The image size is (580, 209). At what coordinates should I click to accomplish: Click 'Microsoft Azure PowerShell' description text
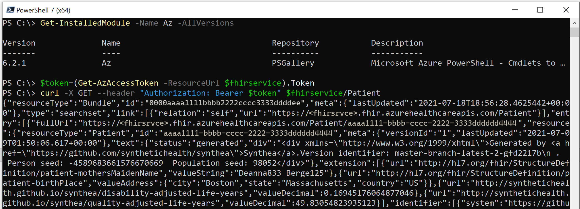point(432,63)
